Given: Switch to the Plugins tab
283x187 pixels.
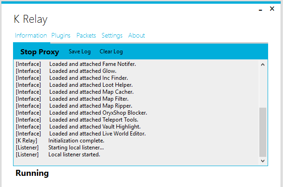Looking at the screenshot, I should (61, 35).
